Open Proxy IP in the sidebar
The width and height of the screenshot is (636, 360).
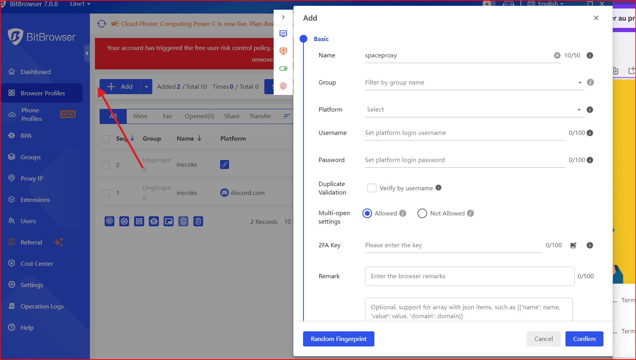click(x=32, y=178)
